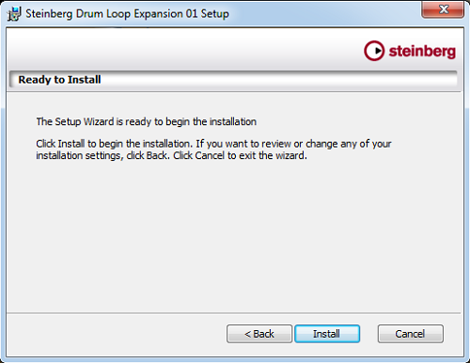Close the setup window with the X button
The width and height of the screenshot is (470, 363).
(x=443, y=9)
